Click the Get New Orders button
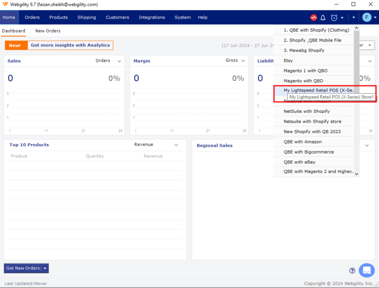The width and height of the screenshot is (379, 288). point(23,268)
